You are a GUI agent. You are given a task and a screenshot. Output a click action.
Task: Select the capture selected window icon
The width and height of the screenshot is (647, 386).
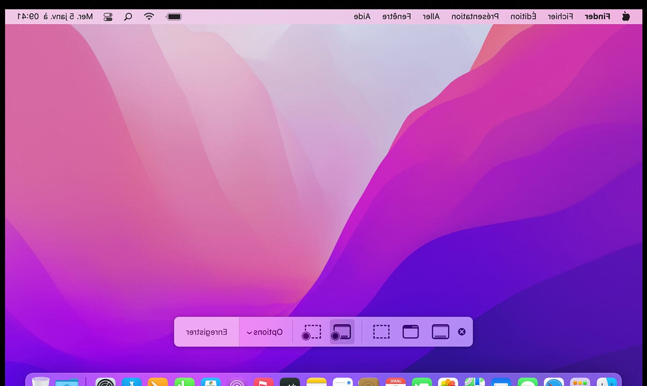(411, 332)
